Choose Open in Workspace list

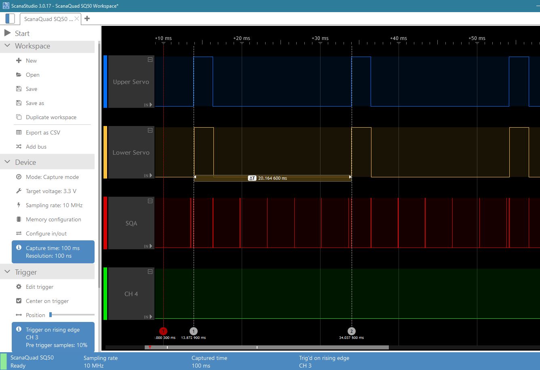pyautogui.click(x=33, y=75)
